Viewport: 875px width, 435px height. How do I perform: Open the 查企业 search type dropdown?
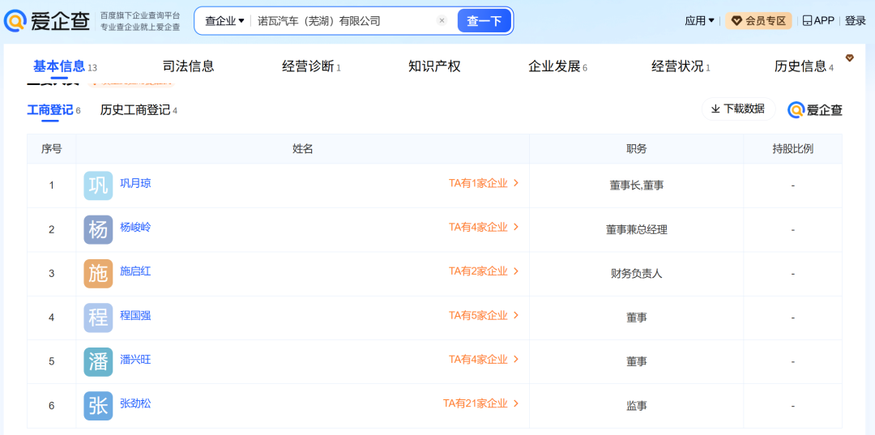tap(224, 21)
